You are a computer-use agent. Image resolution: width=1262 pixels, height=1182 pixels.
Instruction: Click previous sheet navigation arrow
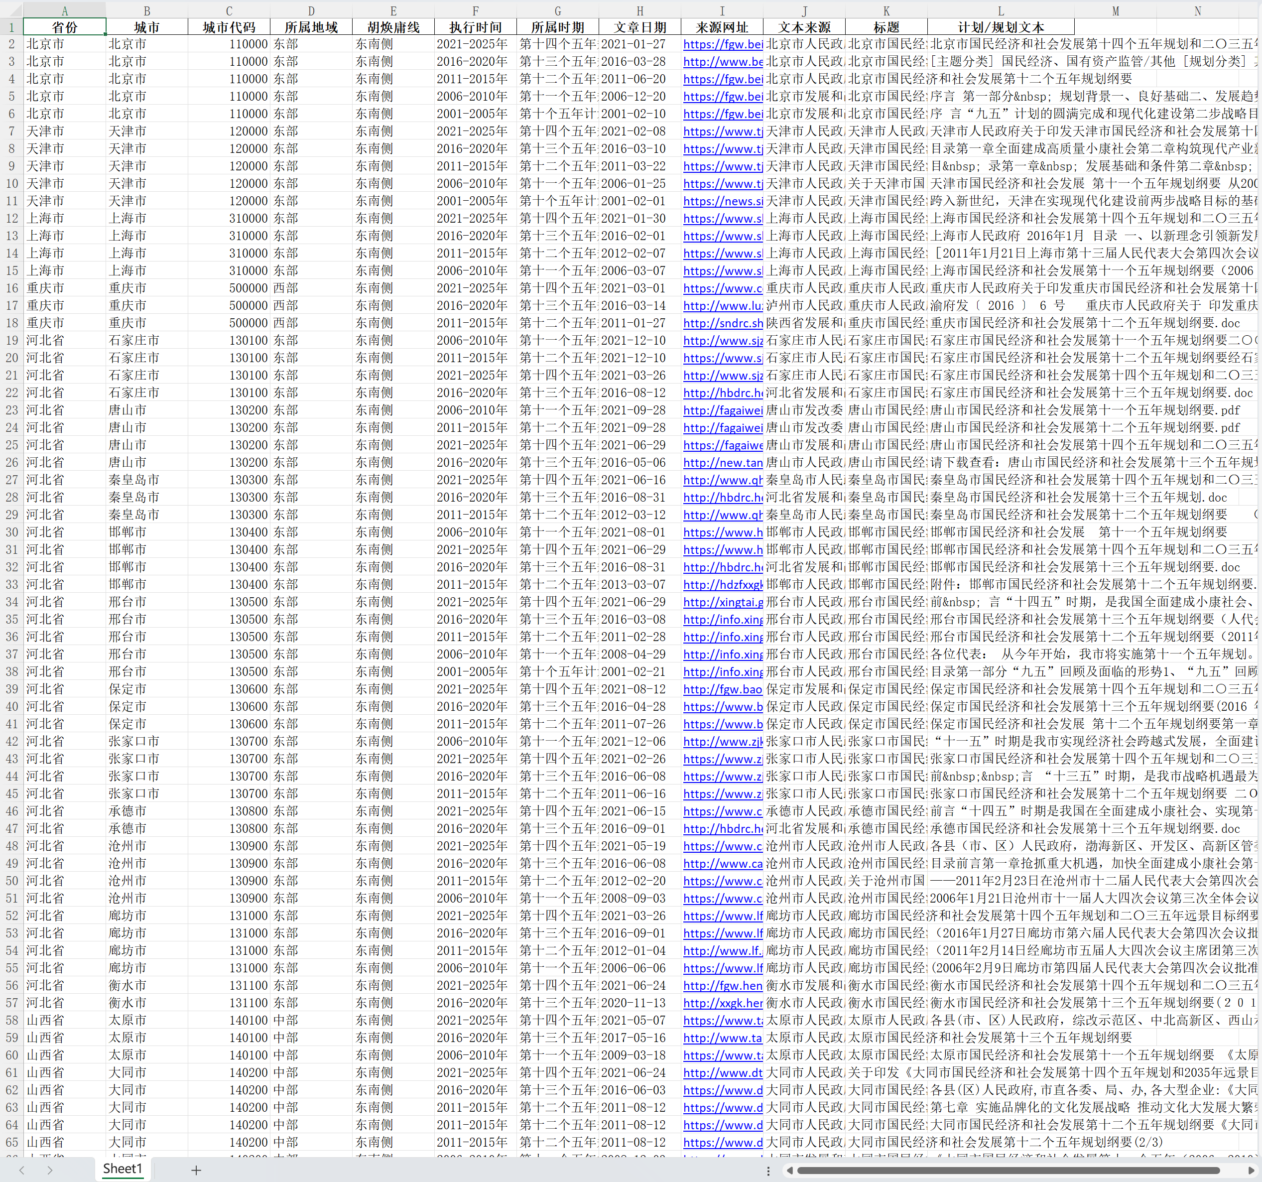point(21,1170)
